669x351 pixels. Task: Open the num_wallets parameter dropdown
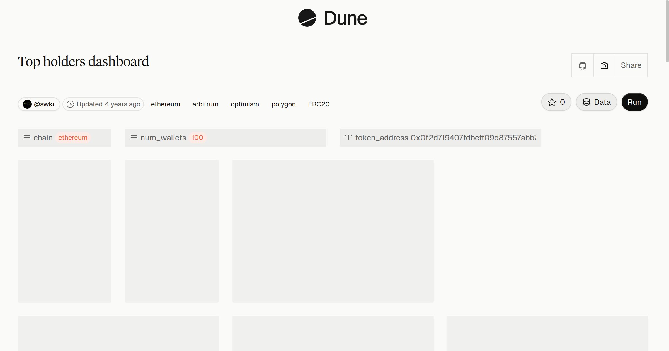(226, 138)
